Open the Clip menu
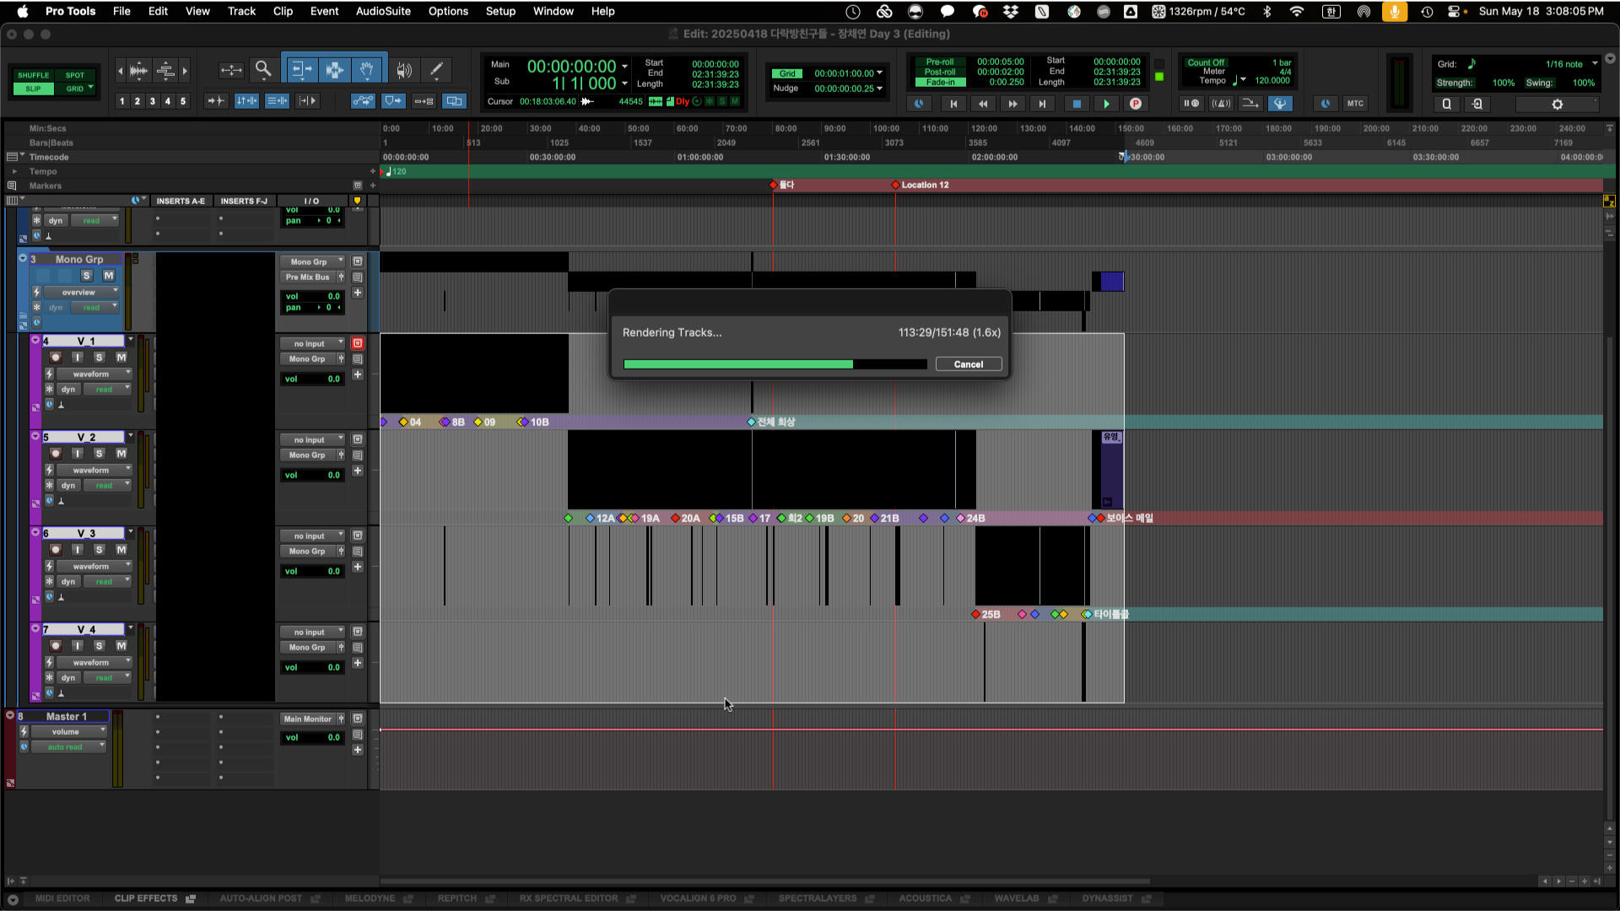1620x911 pixels. coord(283,11)
